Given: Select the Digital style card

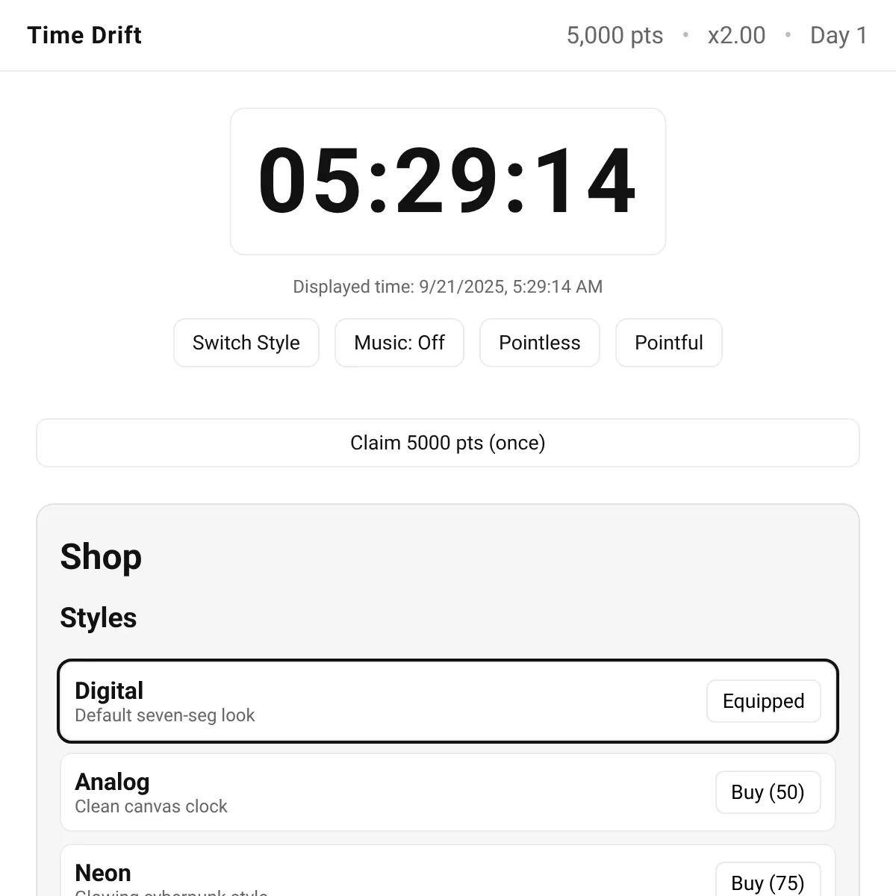Looking at the screenshot, I should [x=448, y=701].
